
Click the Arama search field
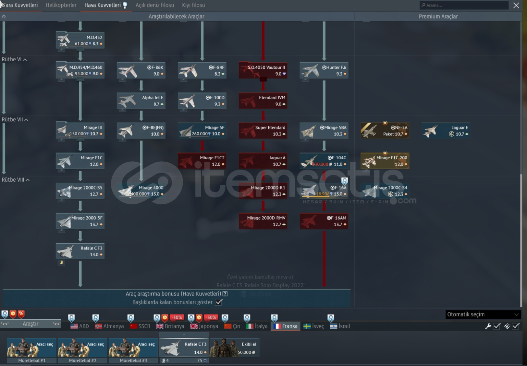coord(464,5)
